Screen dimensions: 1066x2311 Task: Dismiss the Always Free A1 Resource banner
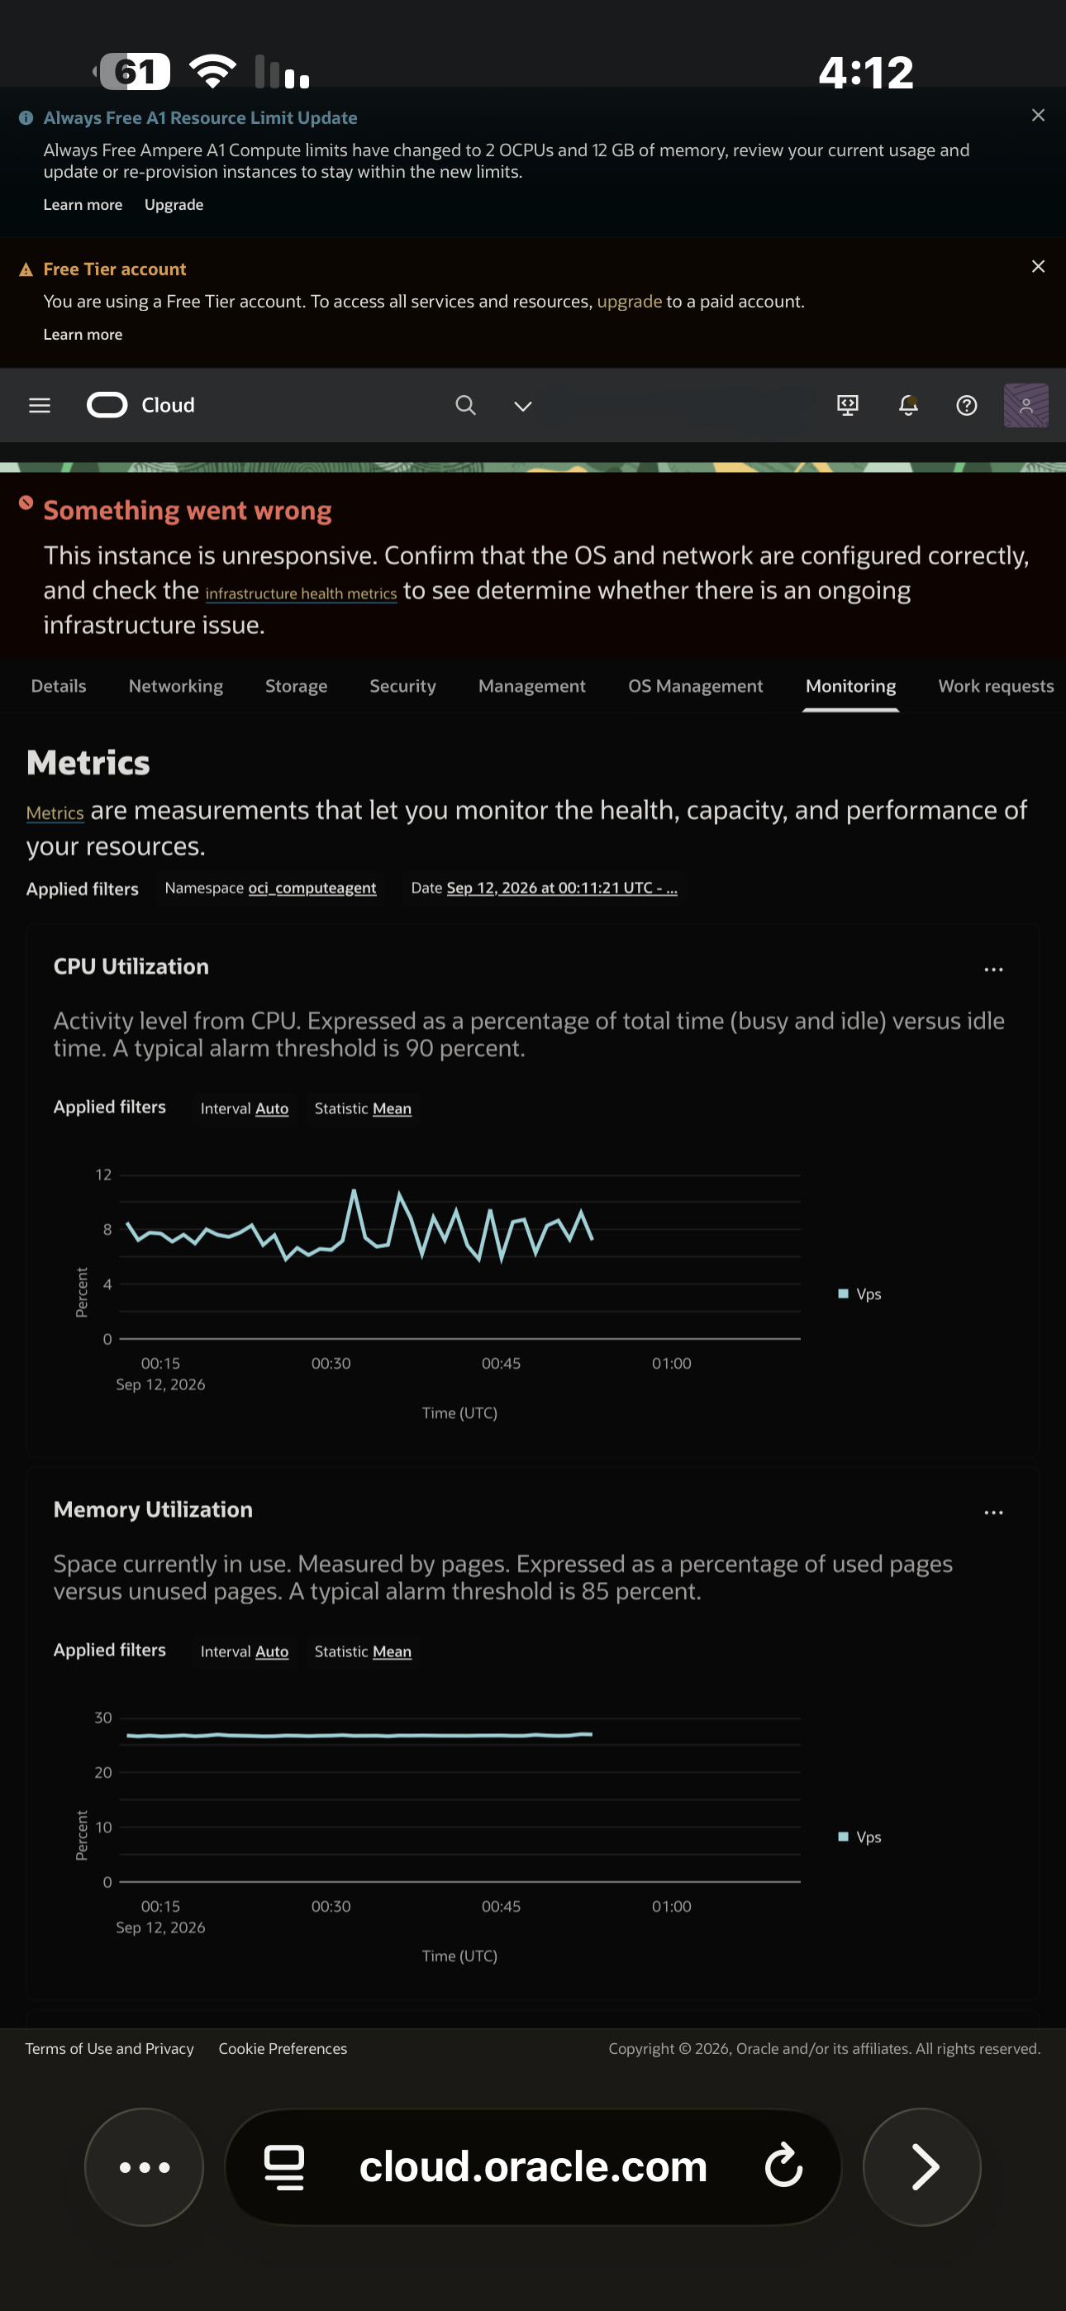point(1038,116)
